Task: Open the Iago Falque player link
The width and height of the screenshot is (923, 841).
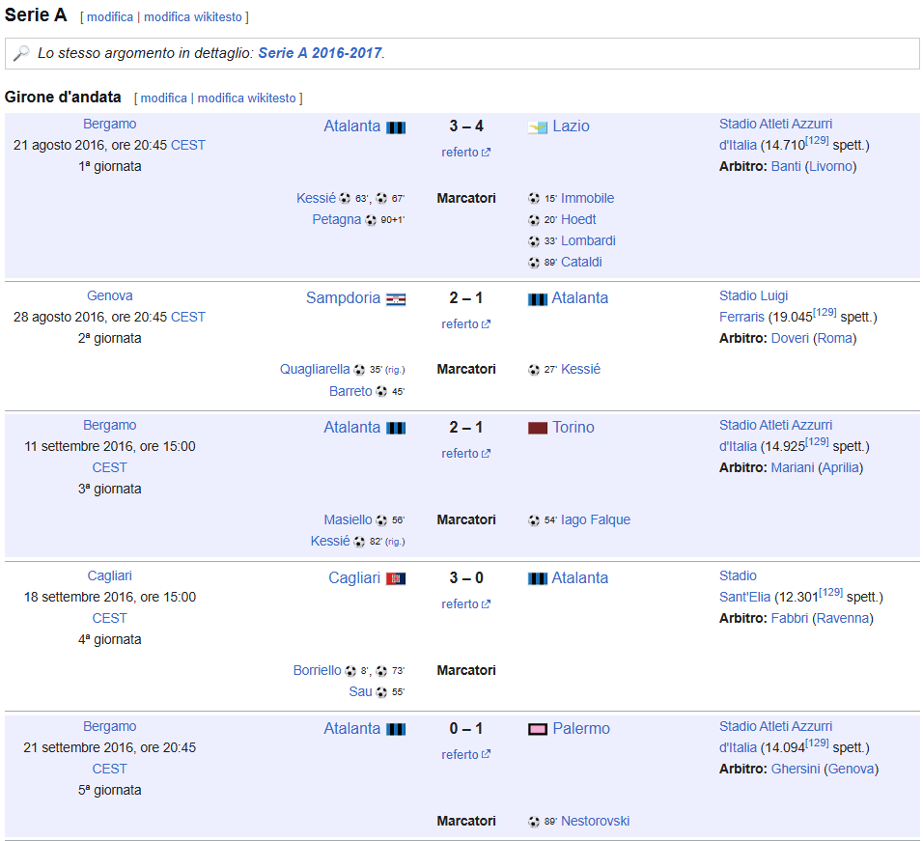Action: [595, 519]
